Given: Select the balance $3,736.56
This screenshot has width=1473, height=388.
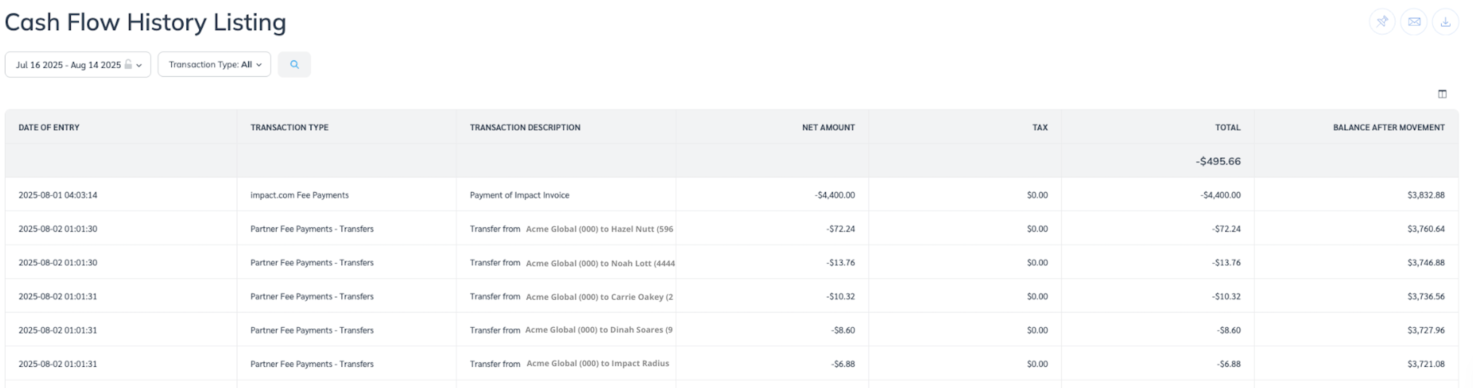Looking at the screenshot, I should 1426,296.
